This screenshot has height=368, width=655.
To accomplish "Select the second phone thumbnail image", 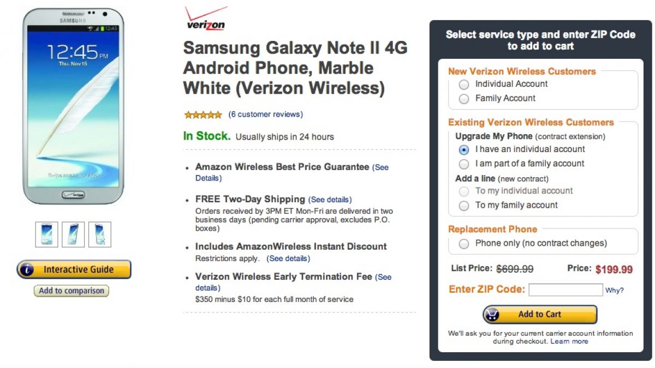I will pos(73,234).
